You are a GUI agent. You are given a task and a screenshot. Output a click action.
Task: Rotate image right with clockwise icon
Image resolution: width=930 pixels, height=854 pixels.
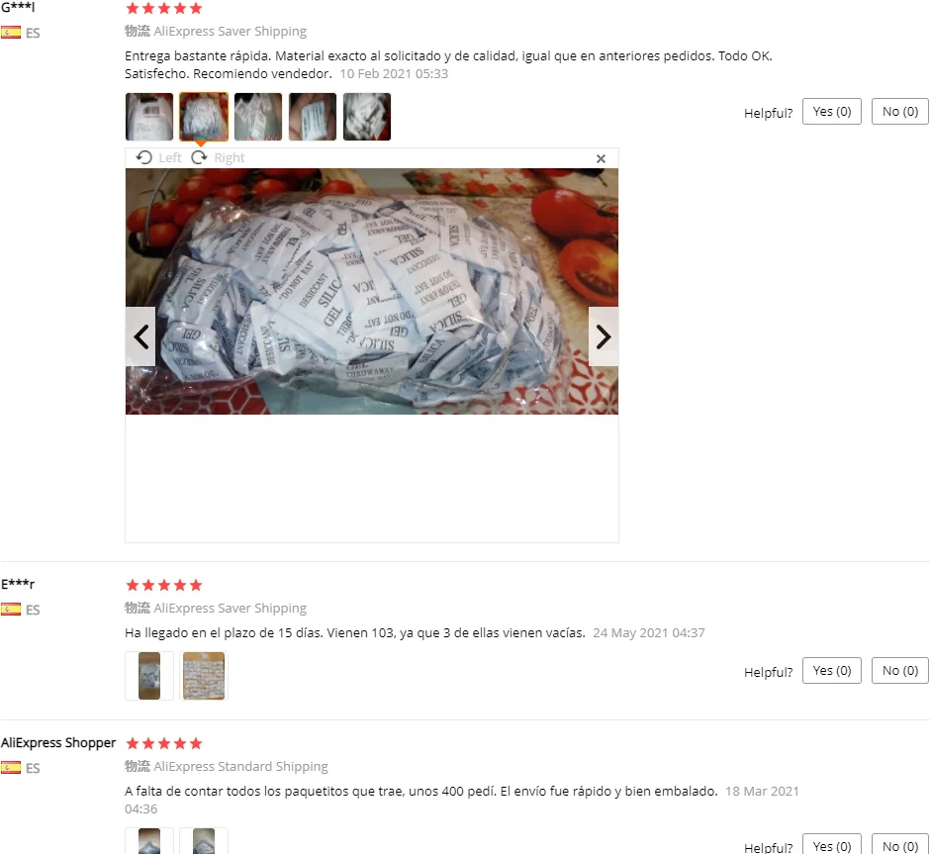click(x=218, y=157)
